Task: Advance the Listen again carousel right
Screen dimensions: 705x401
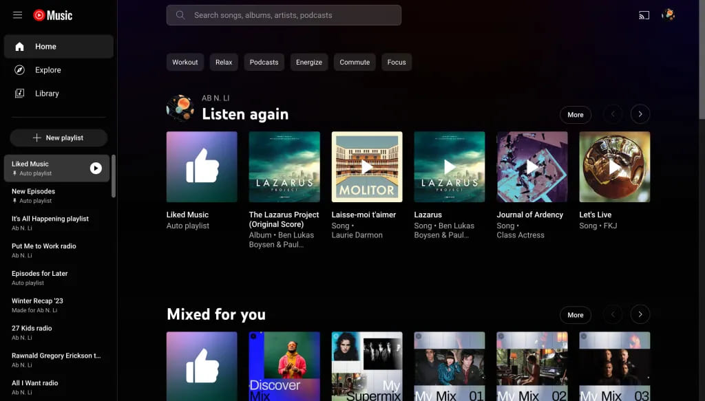Action: click(x=640, y=114)
